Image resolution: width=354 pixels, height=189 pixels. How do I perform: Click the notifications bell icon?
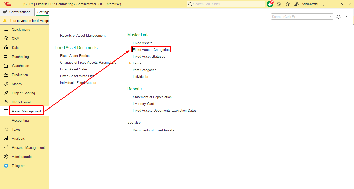point(270,4)
